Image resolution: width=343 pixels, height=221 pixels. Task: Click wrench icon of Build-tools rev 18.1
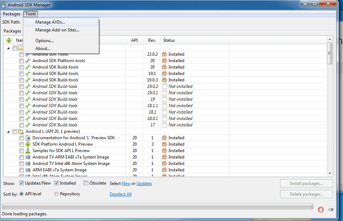[x=28, y=112]
